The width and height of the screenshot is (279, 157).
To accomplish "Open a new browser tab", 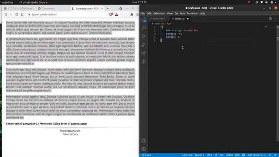I will pyautogui.click(x=108, y=8).
